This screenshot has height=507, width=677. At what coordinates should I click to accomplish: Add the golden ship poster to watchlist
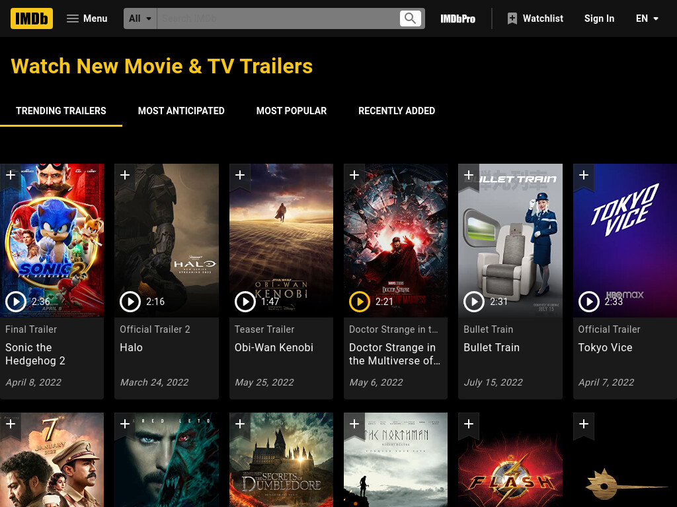pos(583,424)
